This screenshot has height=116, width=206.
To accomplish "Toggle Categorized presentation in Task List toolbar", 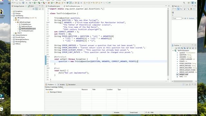I will (178, 9).
